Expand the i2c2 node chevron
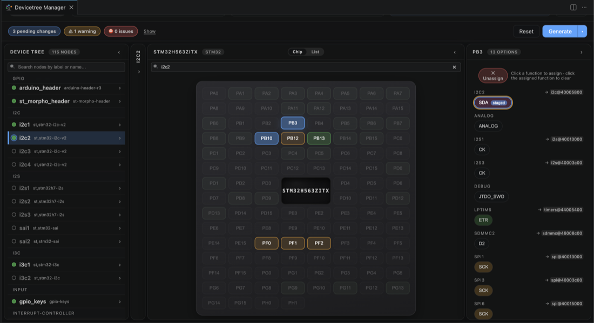This screenshot has height=323, width=594. point(120,138)
